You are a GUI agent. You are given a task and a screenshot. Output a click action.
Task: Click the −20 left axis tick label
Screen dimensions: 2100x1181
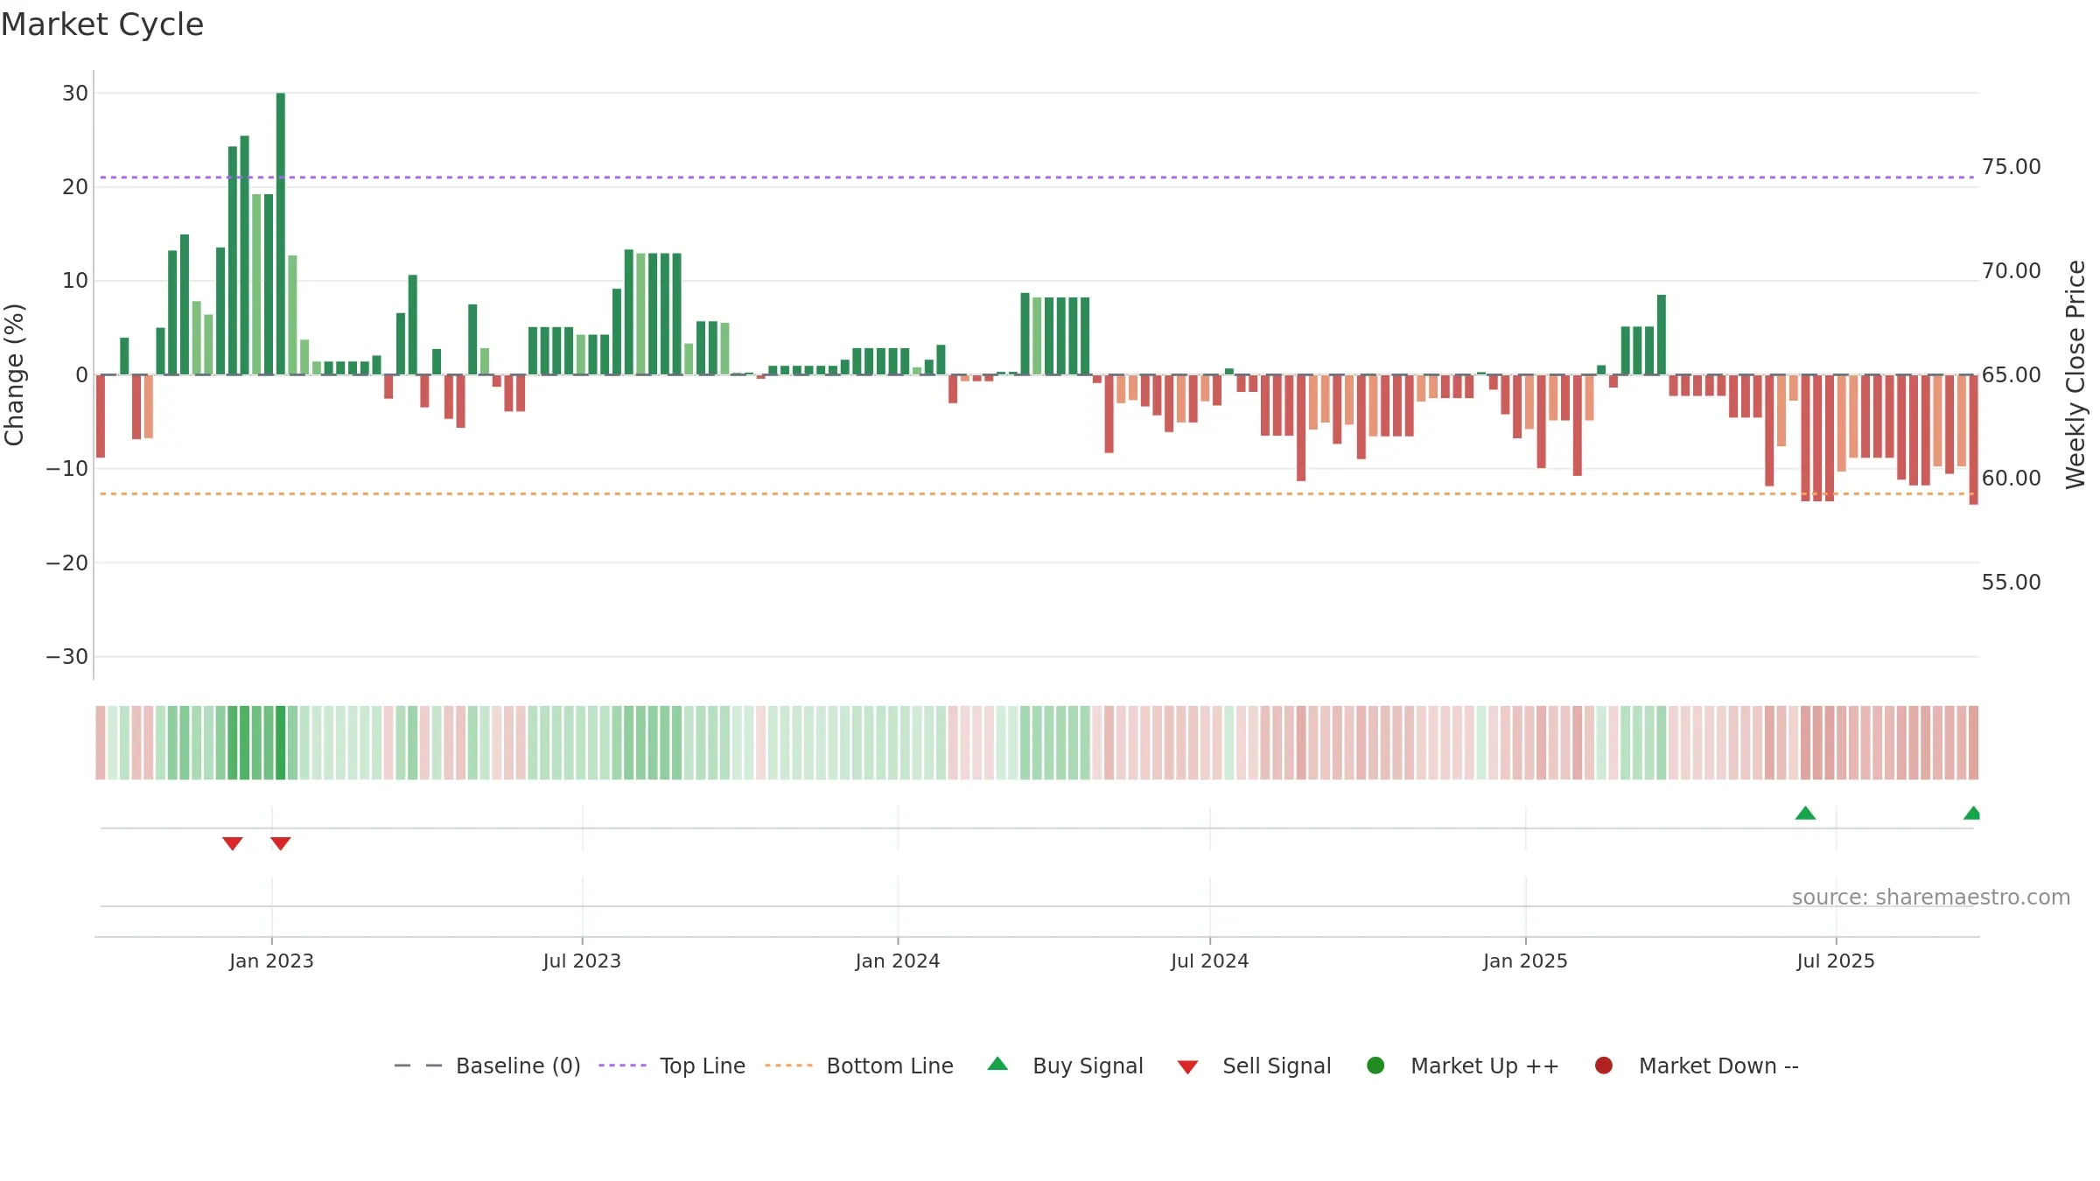(x=67, y=563)
